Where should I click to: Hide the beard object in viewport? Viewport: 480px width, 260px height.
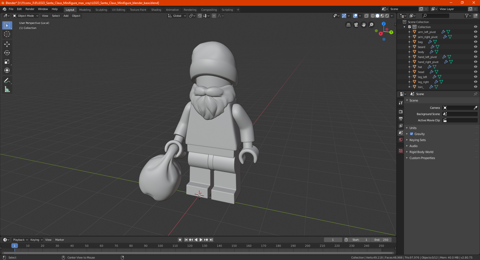(475, 47)
